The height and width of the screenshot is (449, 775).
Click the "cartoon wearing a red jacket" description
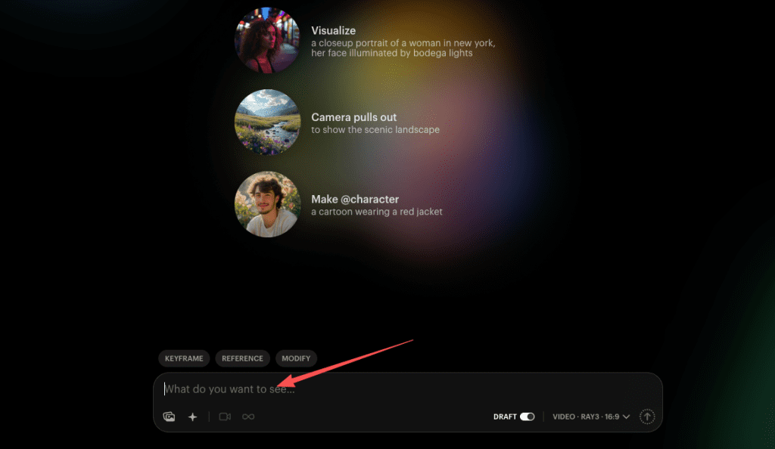[376, 212]
